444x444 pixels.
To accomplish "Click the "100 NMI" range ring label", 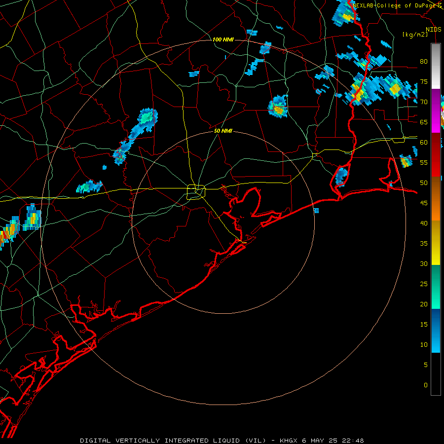I will point(223,39).
